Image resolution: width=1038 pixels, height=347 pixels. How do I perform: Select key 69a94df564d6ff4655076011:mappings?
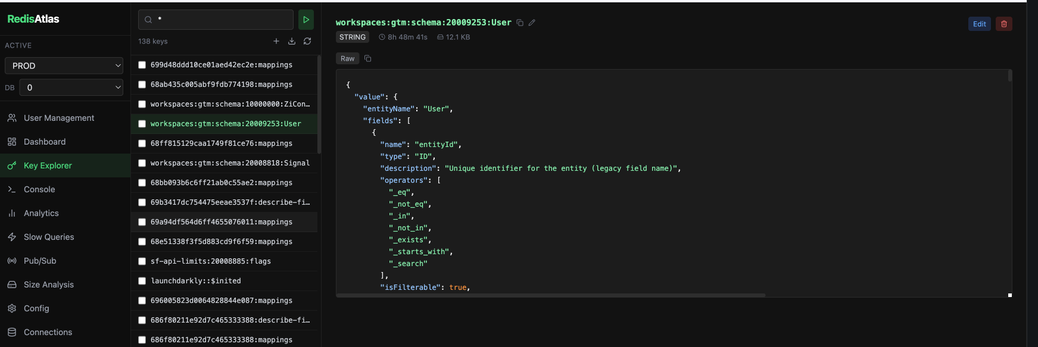point(225,222)
